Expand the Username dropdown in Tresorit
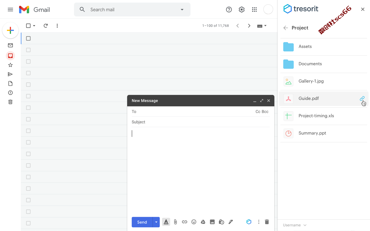Image resolution: width=370 pixels, height=231 pixels. pyautogui.click(x=305, y=225)
